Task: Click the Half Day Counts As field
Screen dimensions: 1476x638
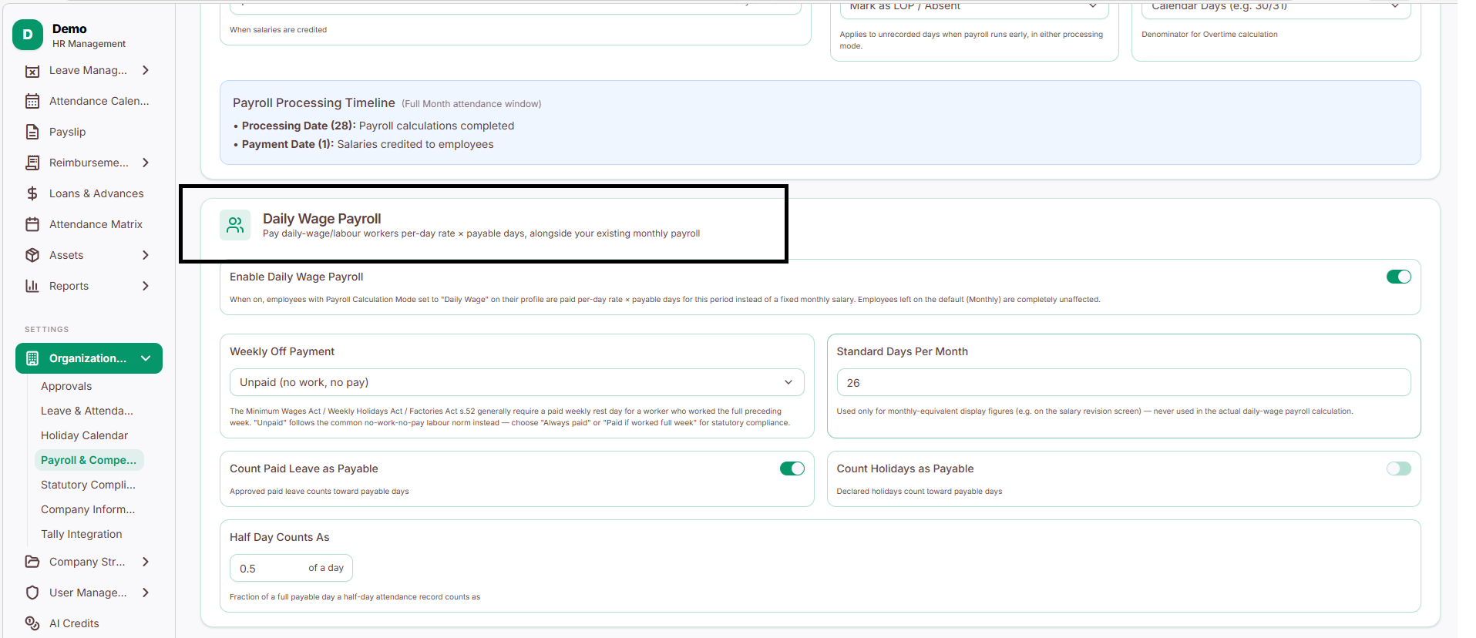Action: pyautogui.click(x=291, y=568)
